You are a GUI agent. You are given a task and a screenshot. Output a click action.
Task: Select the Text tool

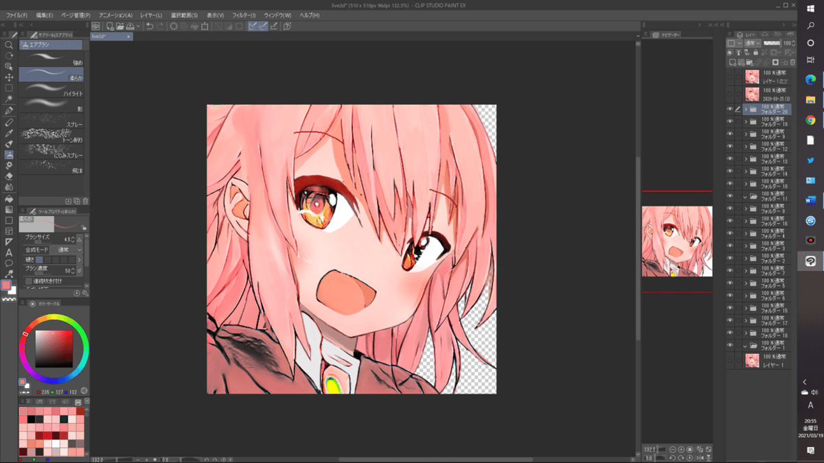[9, 253]
